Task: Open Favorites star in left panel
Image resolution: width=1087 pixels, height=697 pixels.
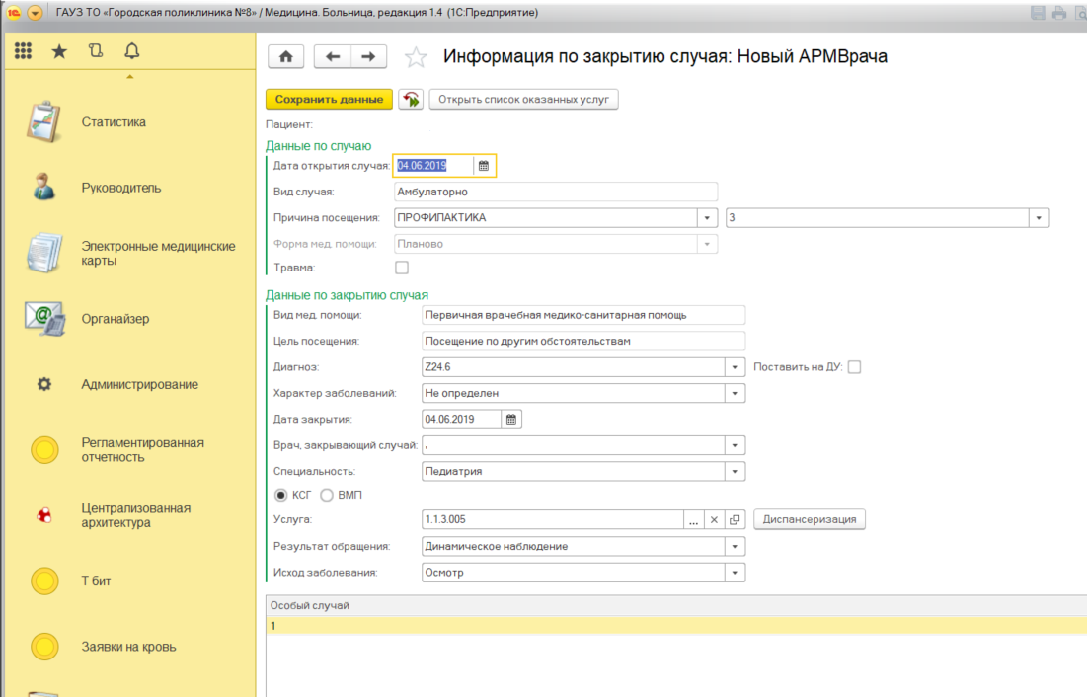Action: (x=59, y=51)
